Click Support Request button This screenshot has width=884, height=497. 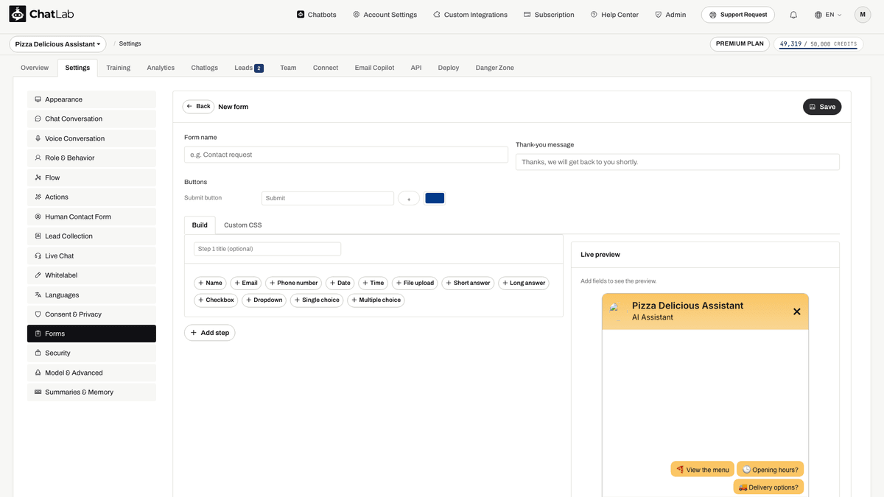click(x=738, y=15)
